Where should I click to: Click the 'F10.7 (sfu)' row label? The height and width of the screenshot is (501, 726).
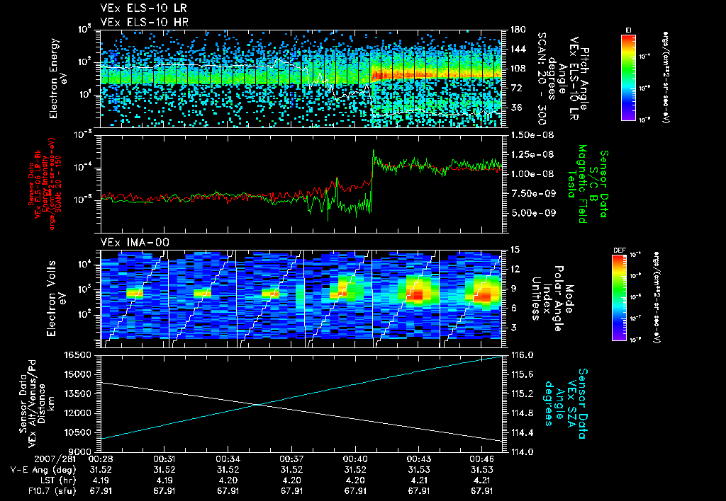pos(52,491)
